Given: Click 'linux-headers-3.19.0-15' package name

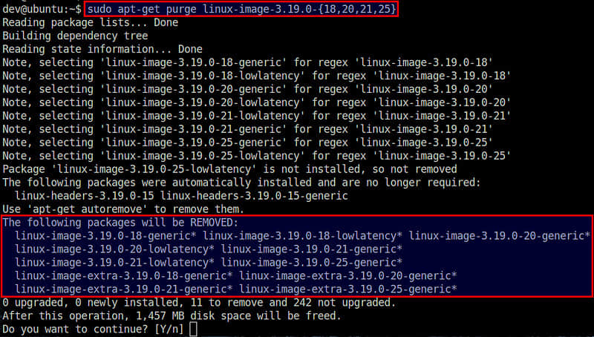Looking at the screenshot, I should (85, 196).
